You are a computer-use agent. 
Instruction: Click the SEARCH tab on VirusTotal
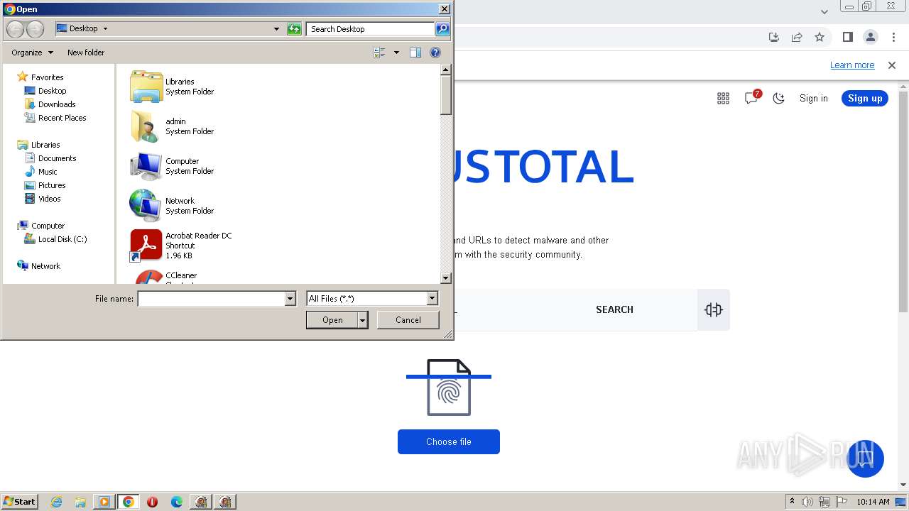614,309
